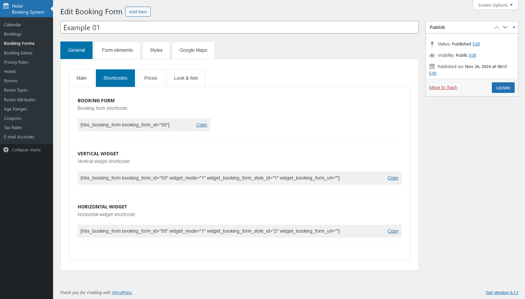The width and height of the screenshot is (525, 299).
Task: Click the published date calendar icon
Action: click(x=432, y=66)
